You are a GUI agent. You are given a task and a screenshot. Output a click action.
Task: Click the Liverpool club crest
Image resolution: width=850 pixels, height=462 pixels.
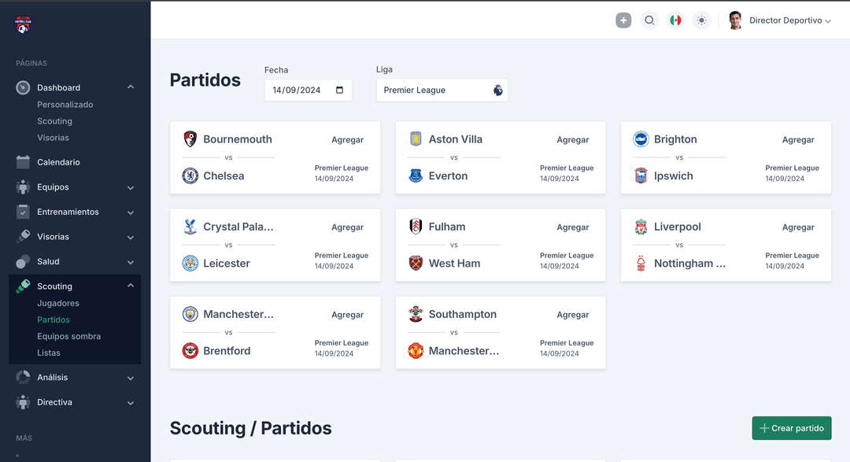click(639, 227)
